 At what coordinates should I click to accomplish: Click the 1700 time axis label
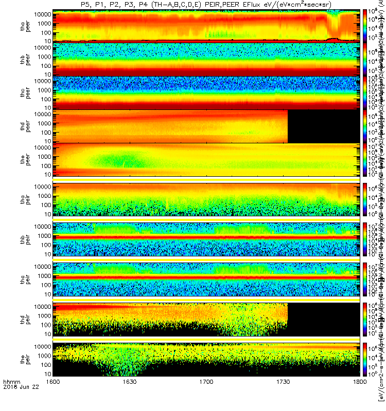(x=206, y=382)
